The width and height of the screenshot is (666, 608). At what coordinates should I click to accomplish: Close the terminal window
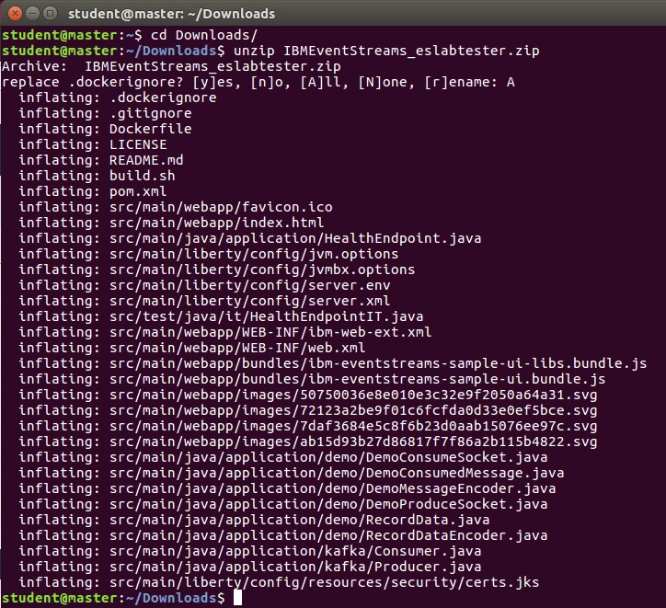(15, 14)
